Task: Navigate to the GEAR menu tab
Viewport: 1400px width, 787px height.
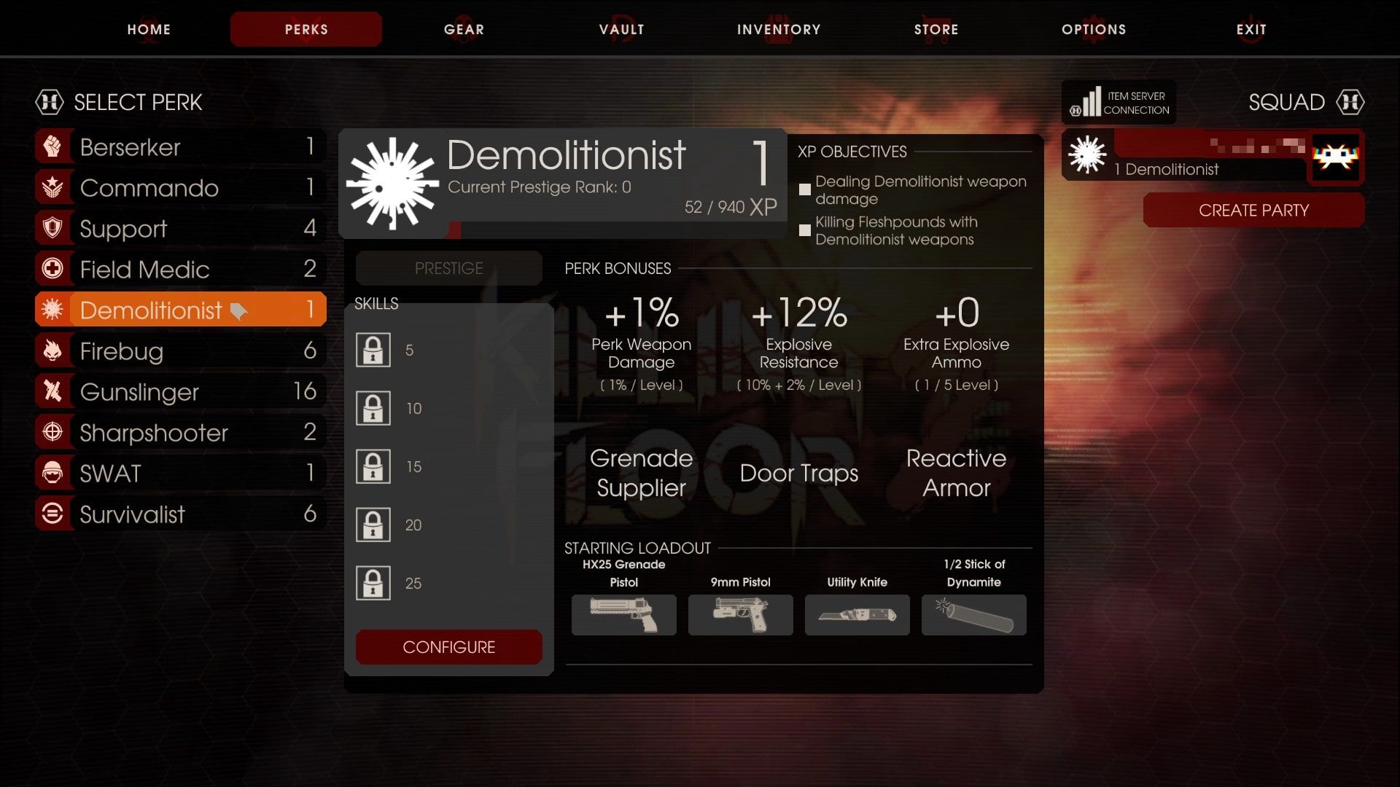Action: [464, 29]
